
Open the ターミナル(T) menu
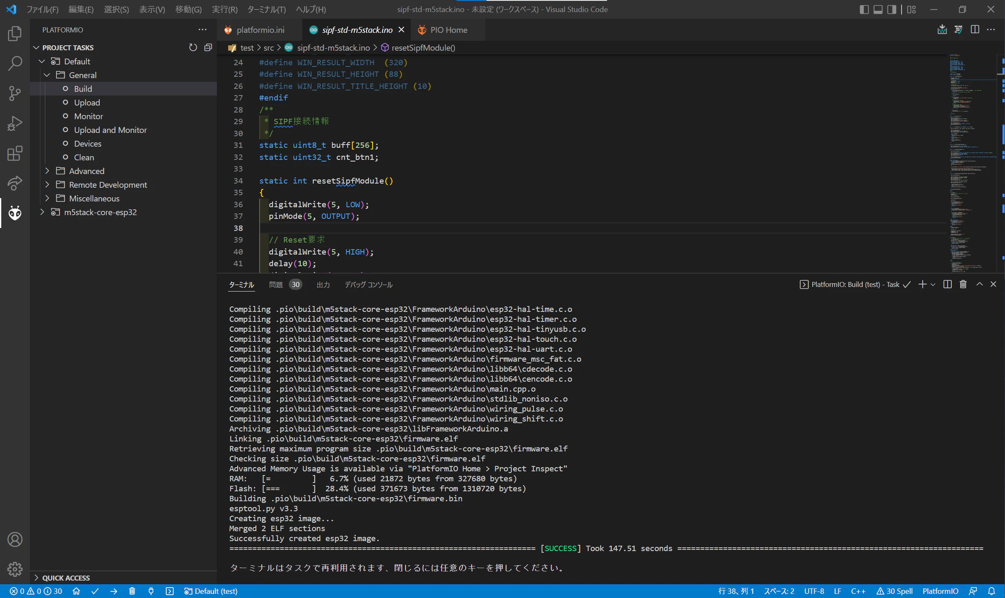tap(266, 9)
